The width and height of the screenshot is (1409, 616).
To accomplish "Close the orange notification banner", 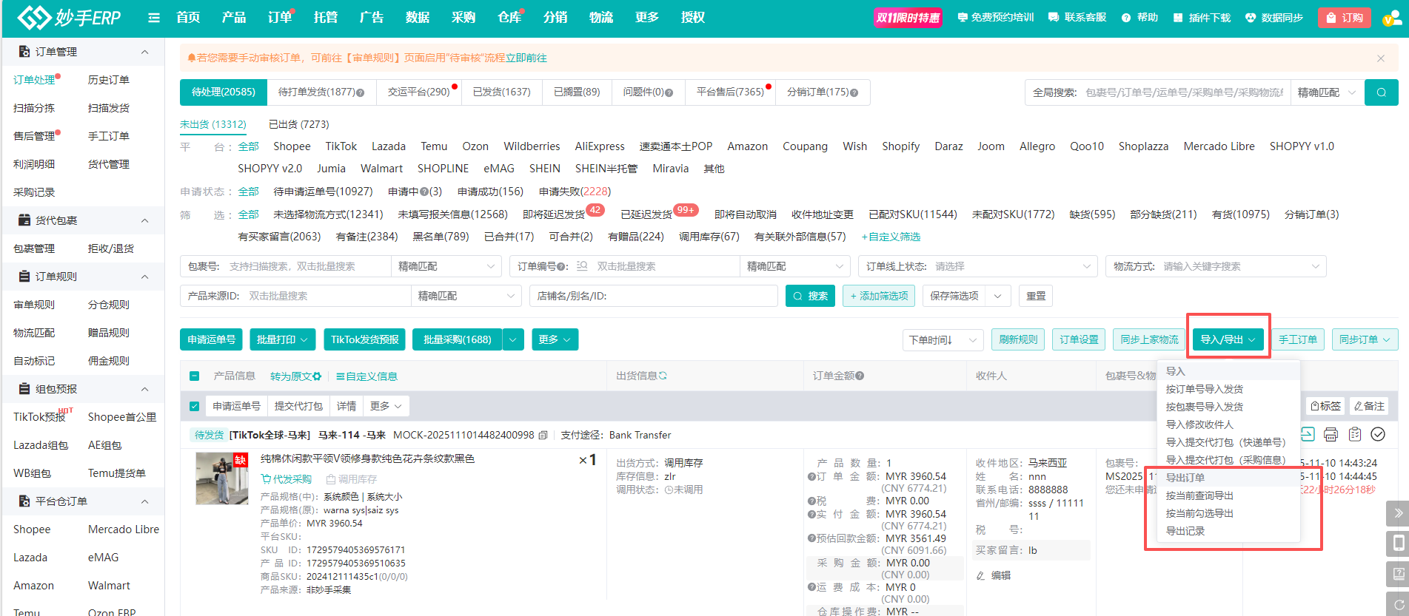I will [x=1380, y=58].
